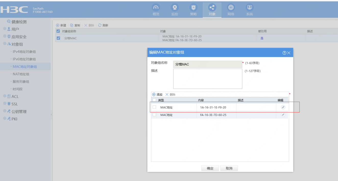Expand the ACL tree node

pos(5,96)
